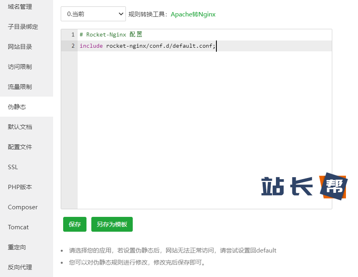Open the 域名管理 sidebar tab
The width and height of the screenshot is (358, 277).
point(20,7)
